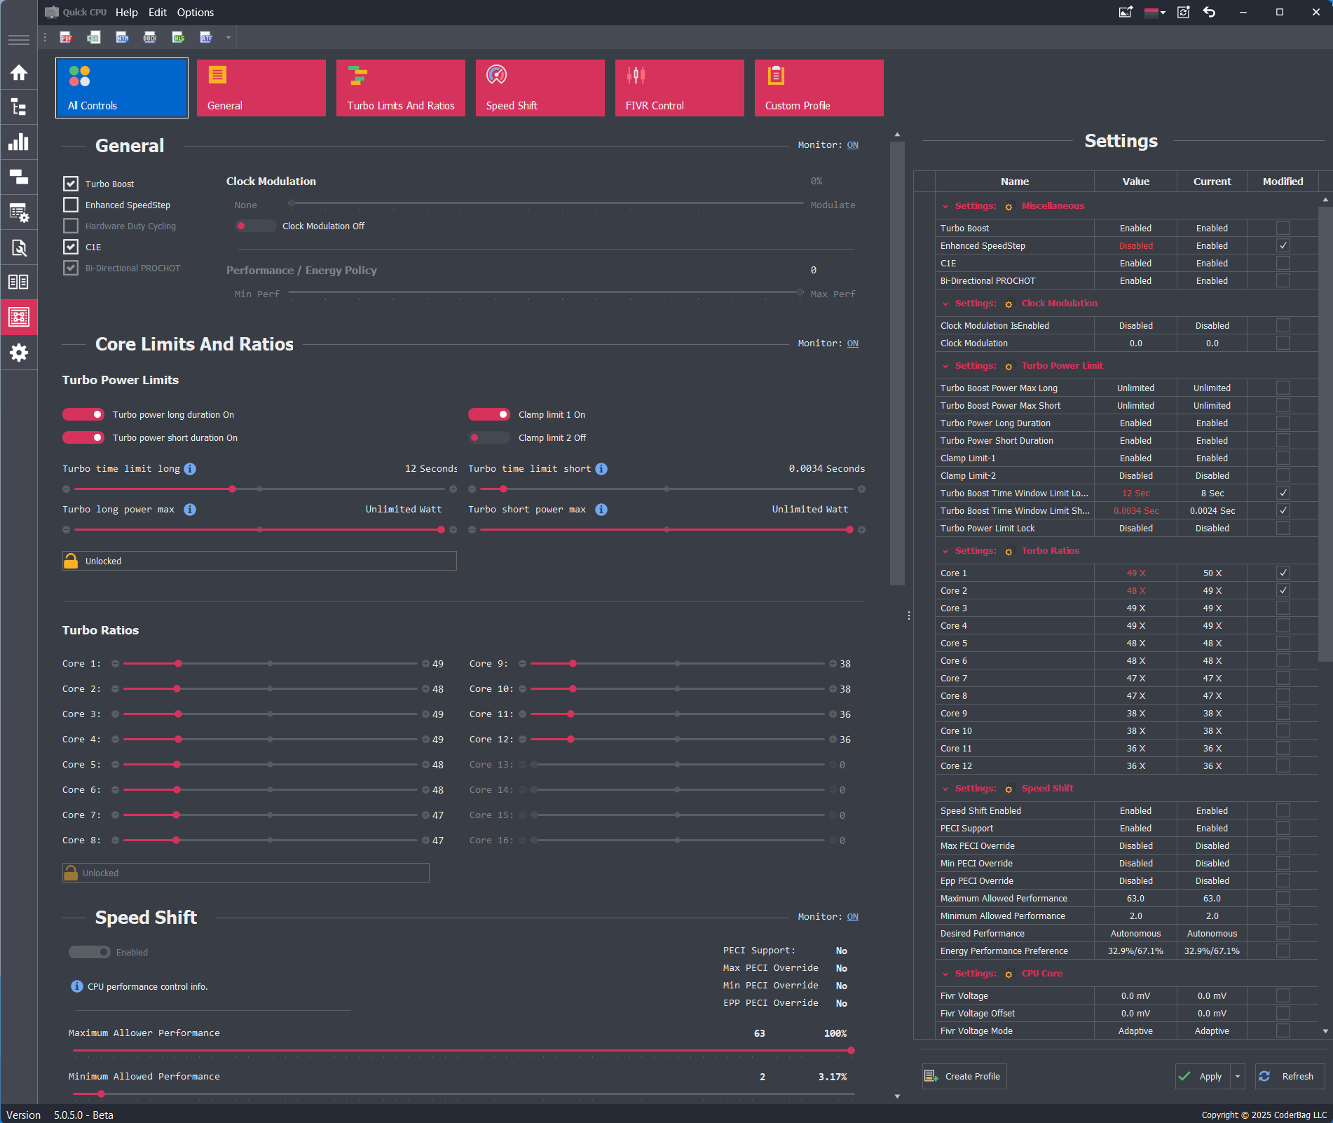Adjust the Core 1 turbo ratio slider
This screenshot has width=1333, height=1123.
pos(179,663)
